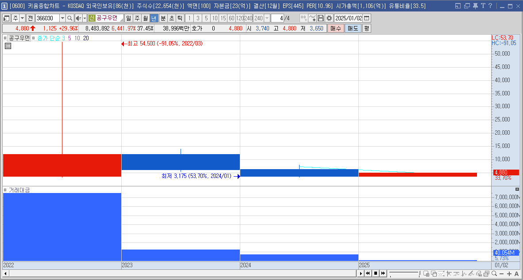This screenshot has width=523, height=280.
Task: Choose interval 1 button
Action: point(189,18)
